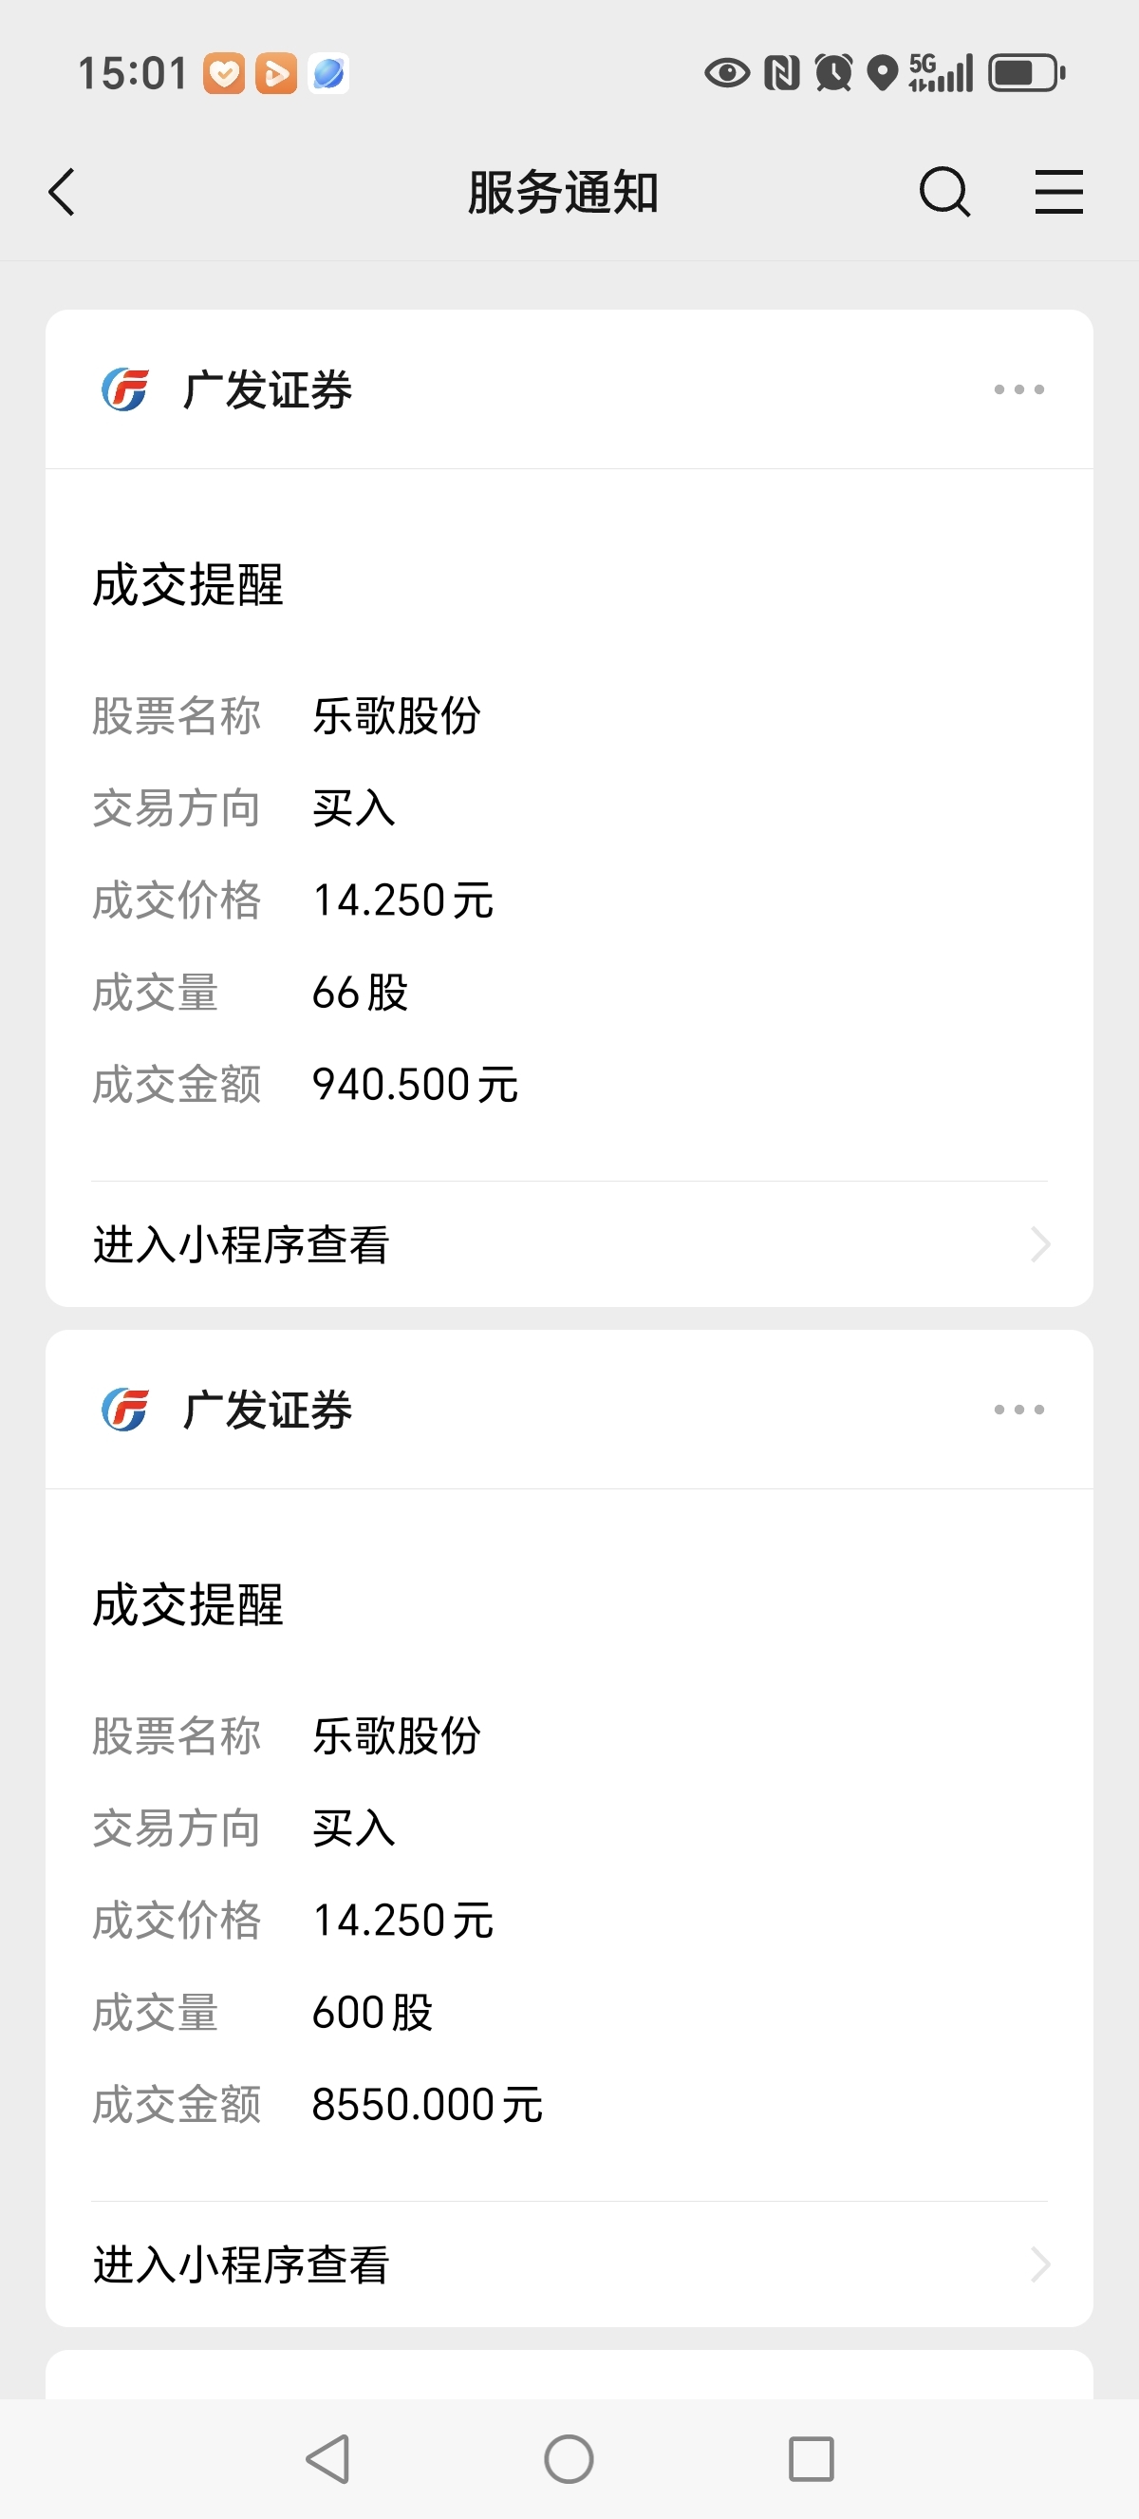Image resolution: width=1139 pixels, height=2519 pixels.
Task: Tap the first 成交提醒 title
Action: point(188,586)
